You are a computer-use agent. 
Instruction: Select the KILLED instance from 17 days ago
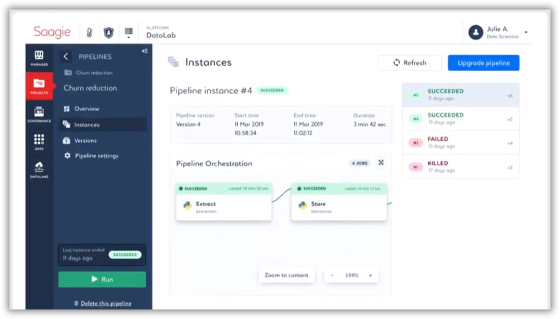pos(461,167)
